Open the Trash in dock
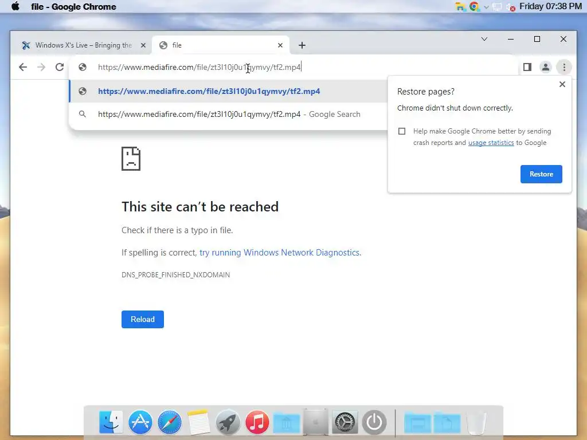The image size is (587, 440). coord(476,423)
